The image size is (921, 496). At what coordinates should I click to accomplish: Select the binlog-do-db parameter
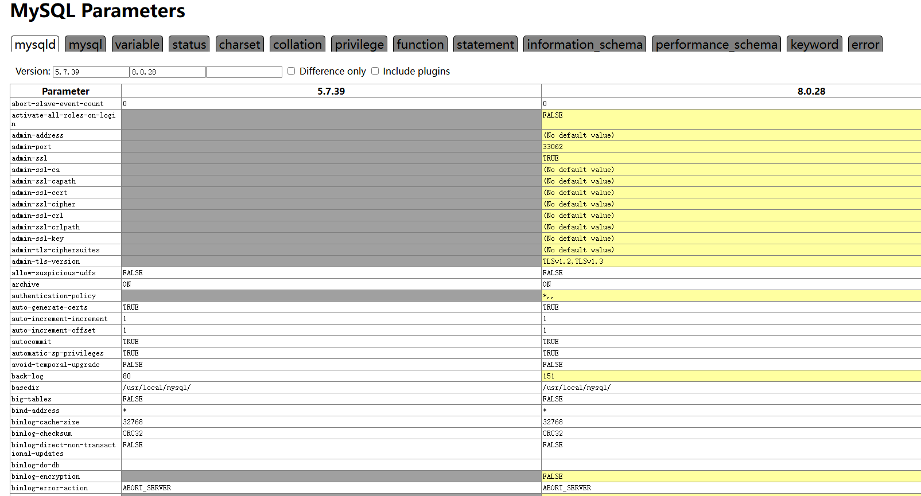(35, 465)
